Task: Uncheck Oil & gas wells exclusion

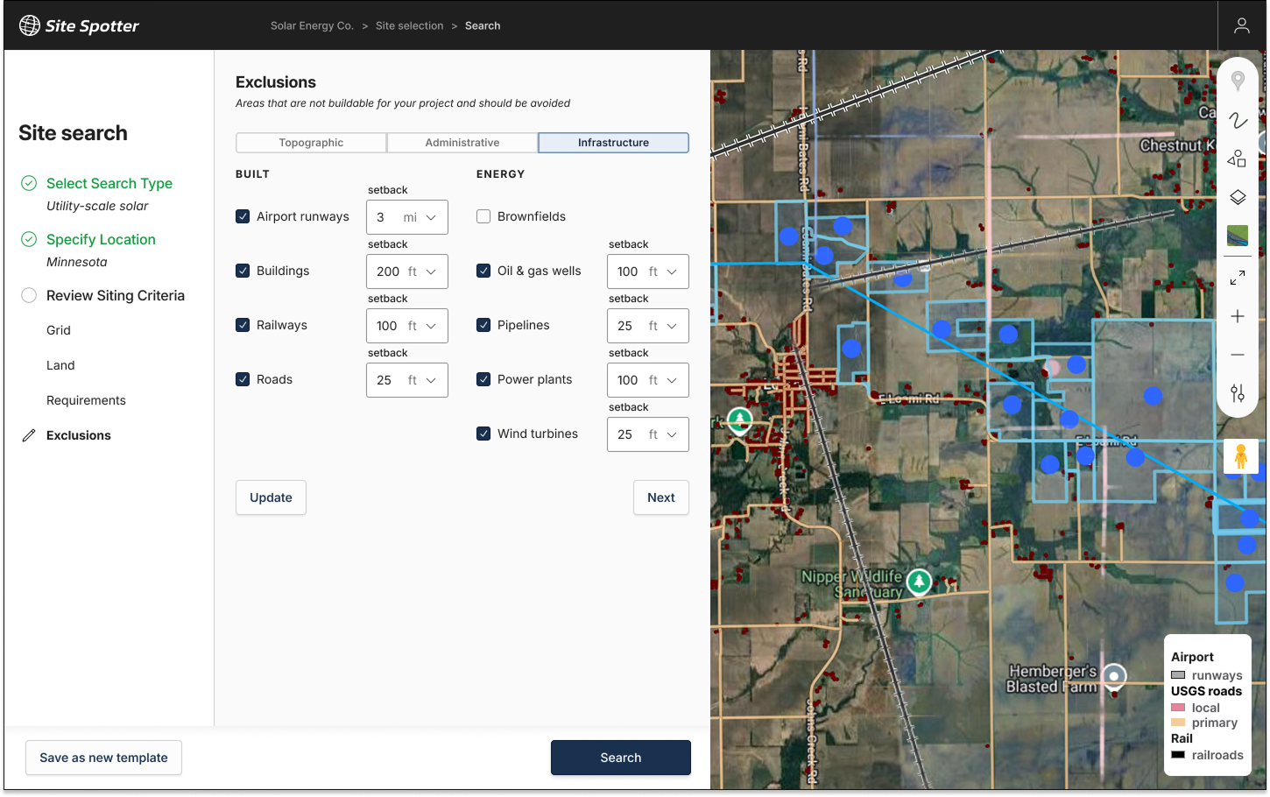Action: click(x=483, y=271)
